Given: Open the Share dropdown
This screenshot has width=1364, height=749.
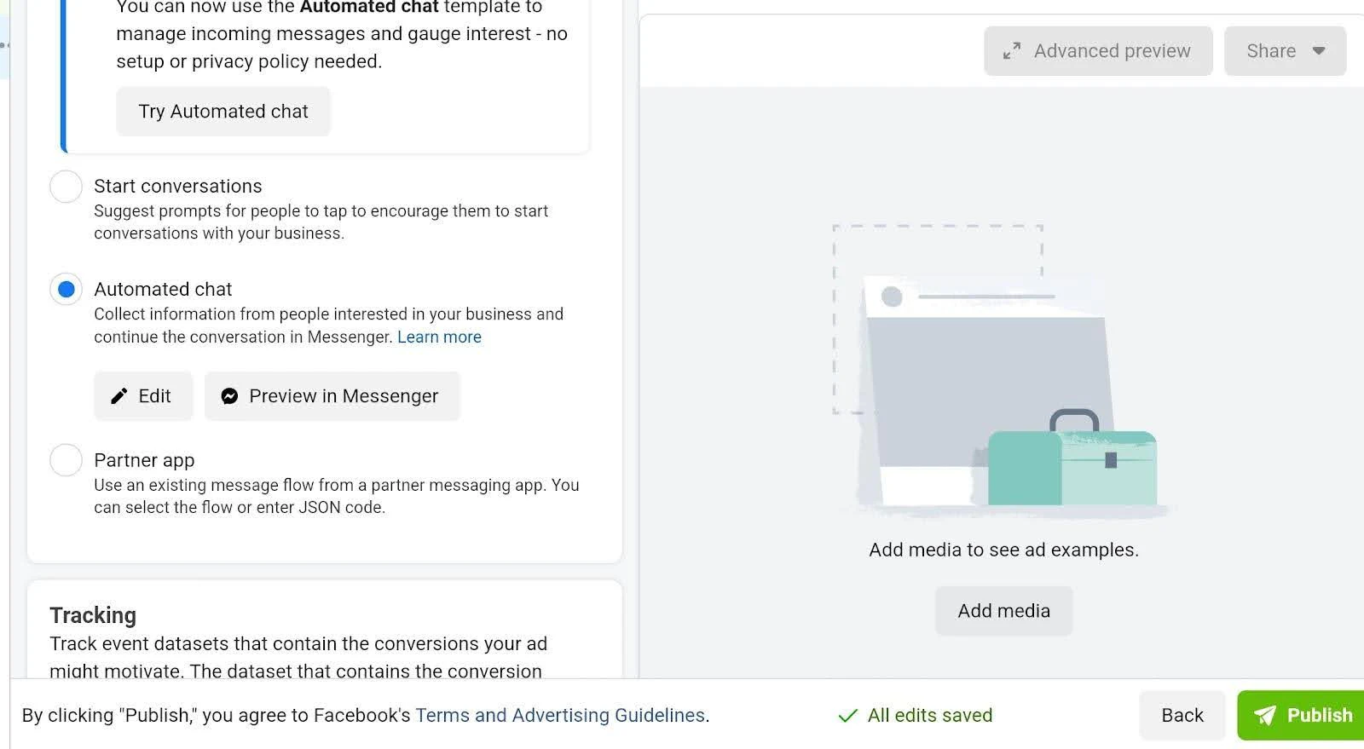Looking at the screenshot, I should 1285,51.
